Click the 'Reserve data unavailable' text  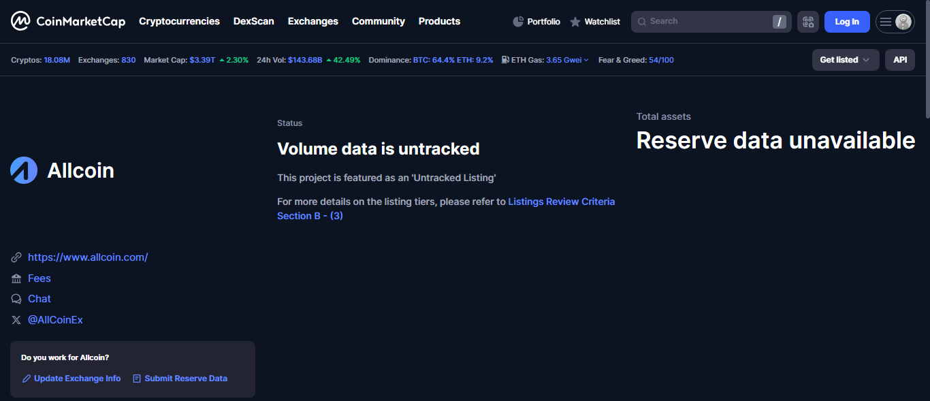click(775, 140)
